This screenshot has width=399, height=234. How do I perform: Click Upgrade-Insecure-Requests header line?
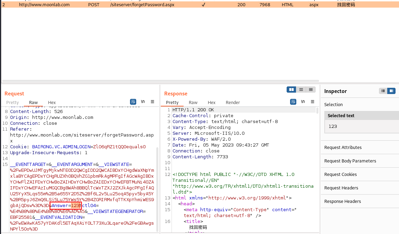(x=49, y=152)
